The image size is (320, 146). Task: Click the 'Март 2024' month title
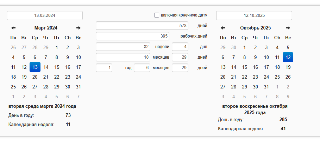click(46, 28)
